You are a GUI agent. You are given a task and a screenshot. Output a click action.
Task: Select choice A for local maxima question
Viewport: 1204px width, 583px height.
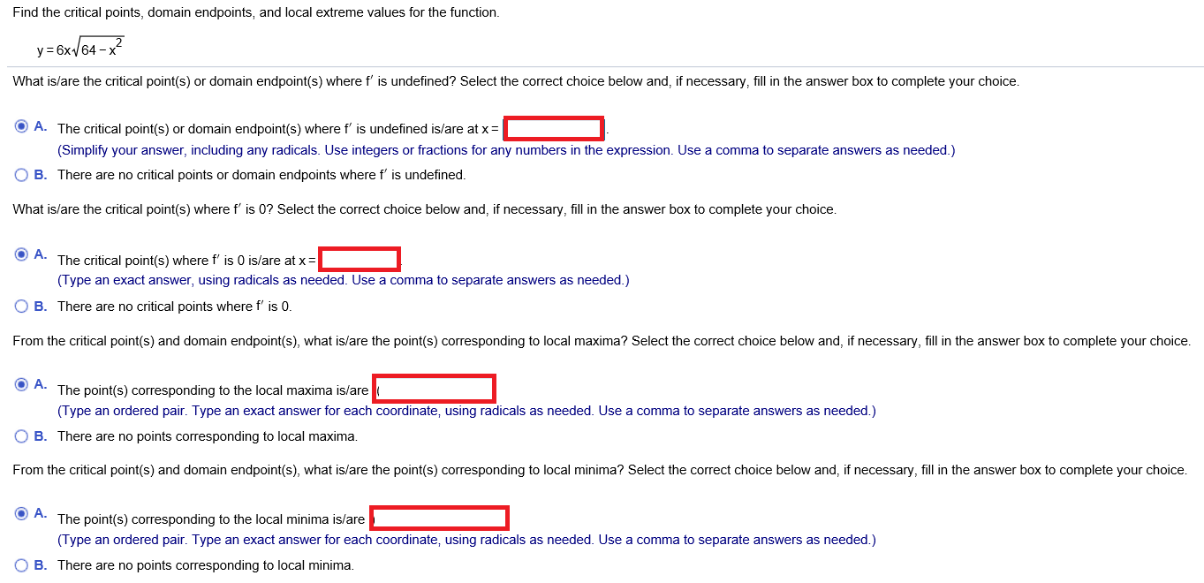(21, 382)
